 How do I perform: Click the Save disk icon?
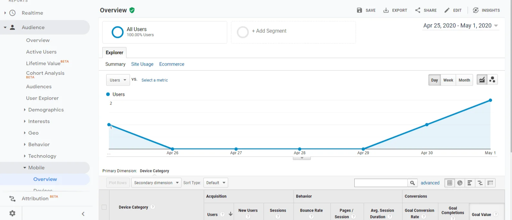(x=359, y=10)
